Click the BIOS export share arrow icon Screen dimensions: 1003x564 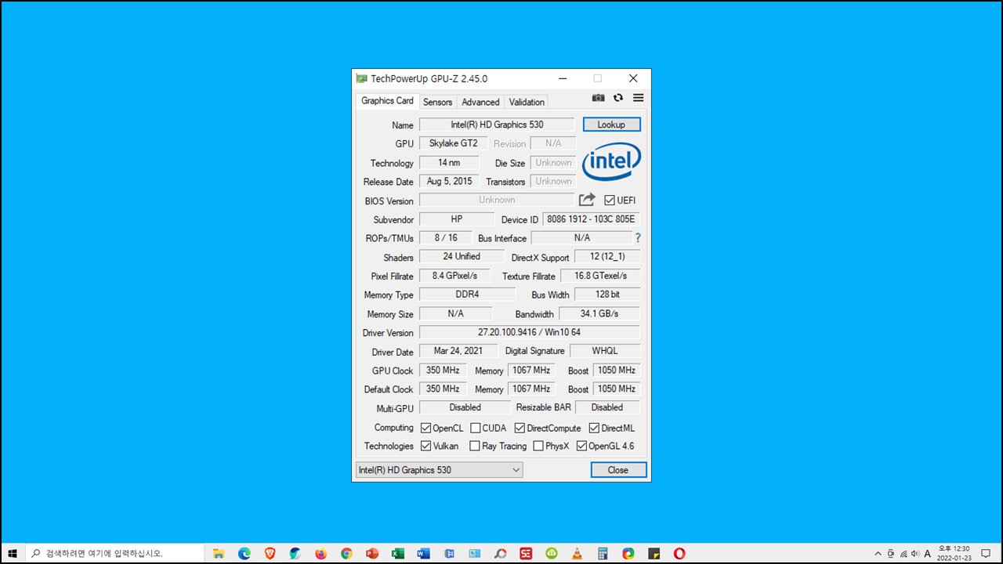pyautogui.click(x=587, y=200)
